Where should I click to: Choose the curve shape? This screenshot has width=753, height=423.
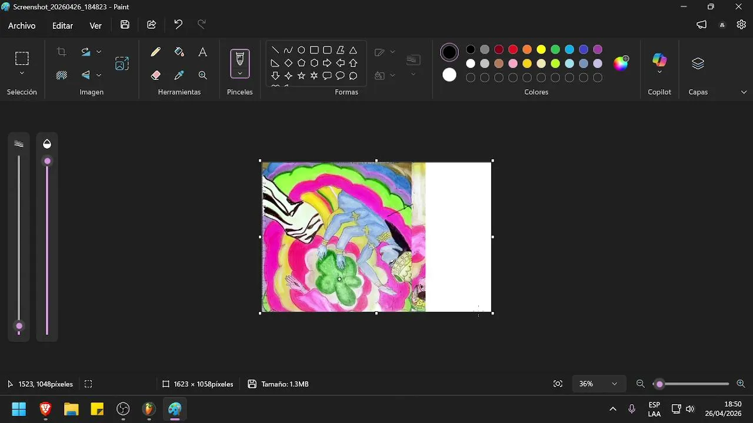[x=288, y=50]
